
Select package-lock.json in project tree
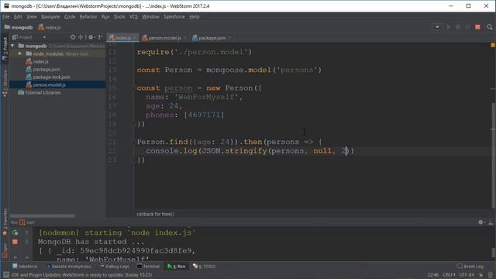point(48,77)
